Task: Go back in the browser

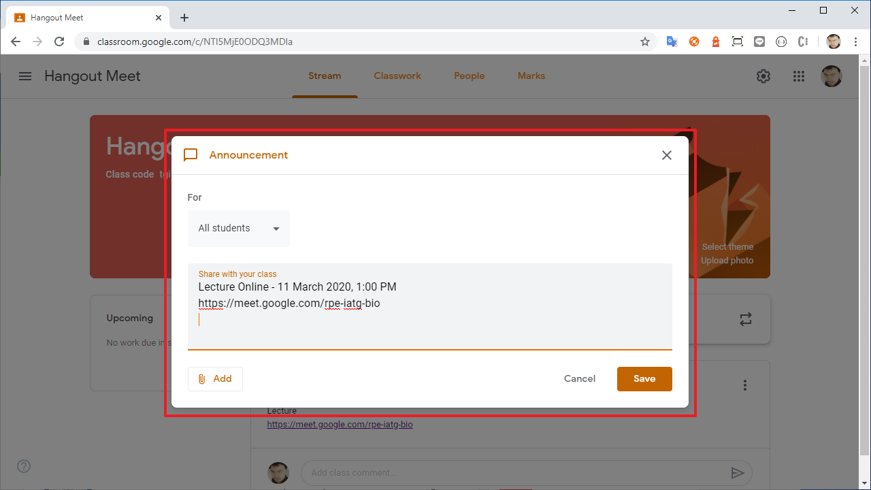Action: pyautogui.click(x=16, y=42)
